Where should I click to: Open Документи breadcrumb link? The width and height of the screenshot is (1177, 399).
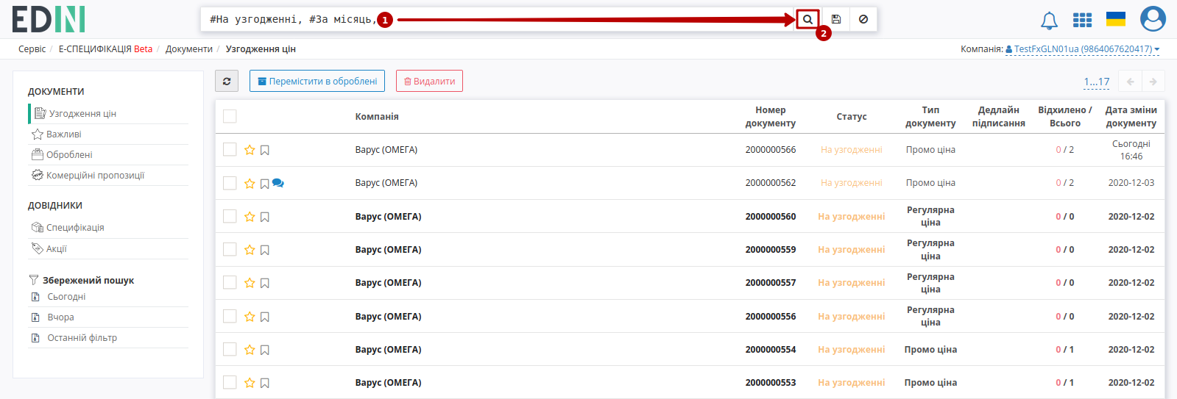pos(189,49)
